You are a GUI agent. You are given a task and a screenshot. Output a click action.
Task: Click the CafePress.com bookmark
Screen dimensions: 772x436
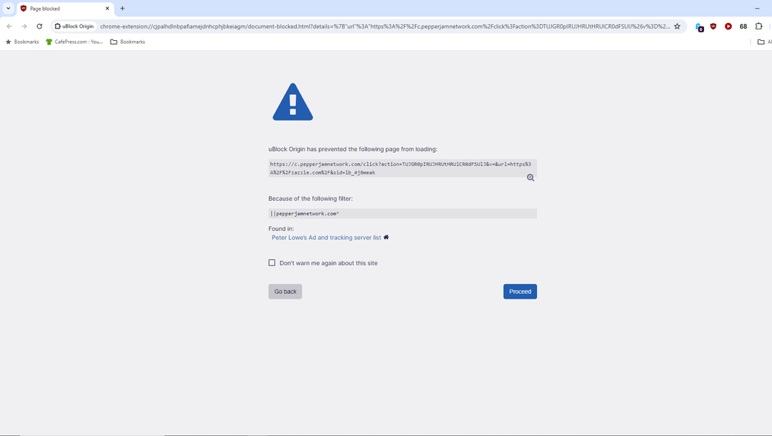tap(74, 42)
